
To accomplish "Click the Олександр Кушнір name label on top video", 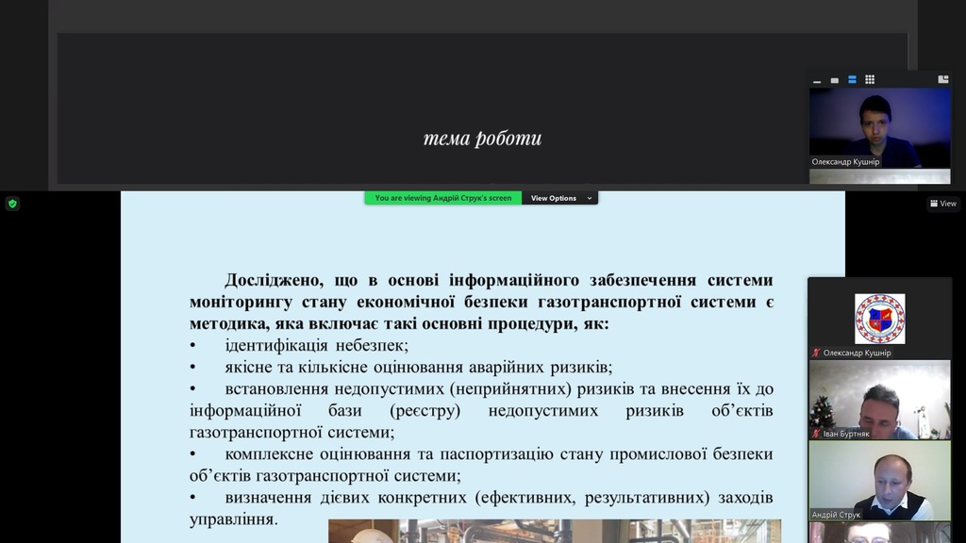I will pos(845,162).
